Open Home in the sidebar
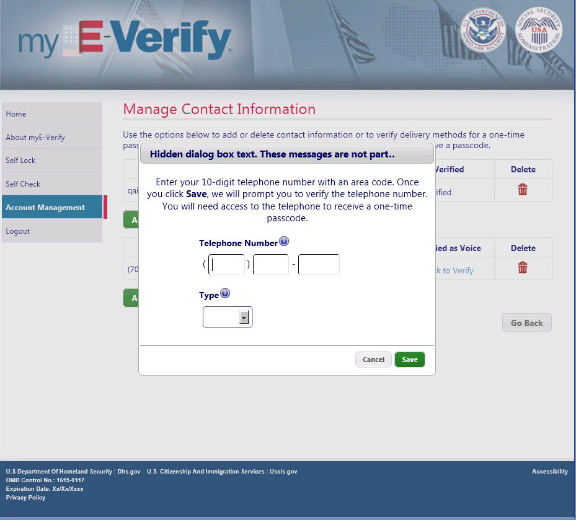This screenshot has width=576, height=520. click(52, 114)
